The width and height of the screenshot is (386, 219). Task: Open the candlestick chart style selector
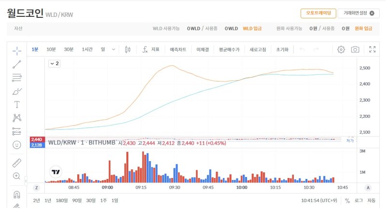point(128,49)
